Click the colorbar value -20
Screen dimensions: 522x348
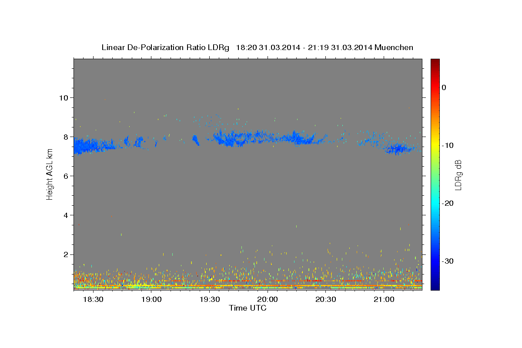(x=448, y=203)
